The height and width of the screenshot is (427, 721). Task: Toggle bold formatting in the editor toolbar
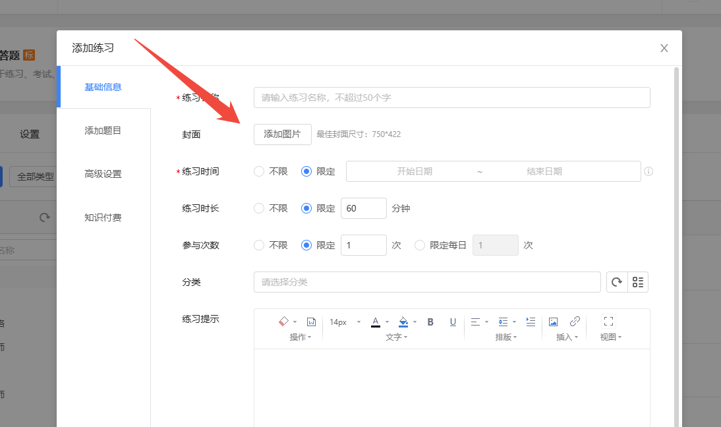430,322
